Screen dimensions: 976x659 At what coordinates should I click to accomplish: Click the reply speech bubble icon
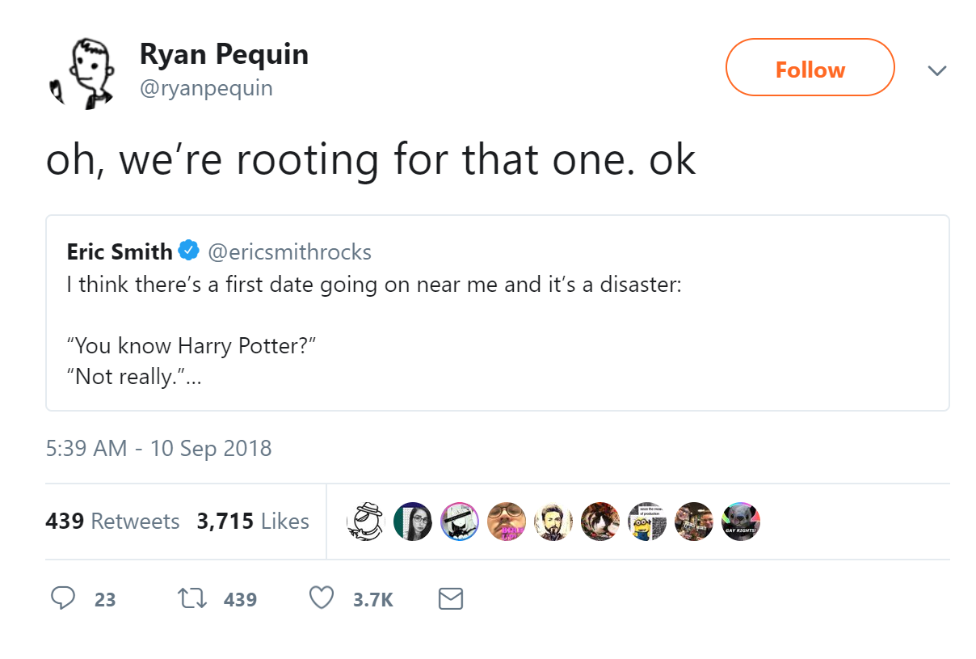click(x=63, y=598)
